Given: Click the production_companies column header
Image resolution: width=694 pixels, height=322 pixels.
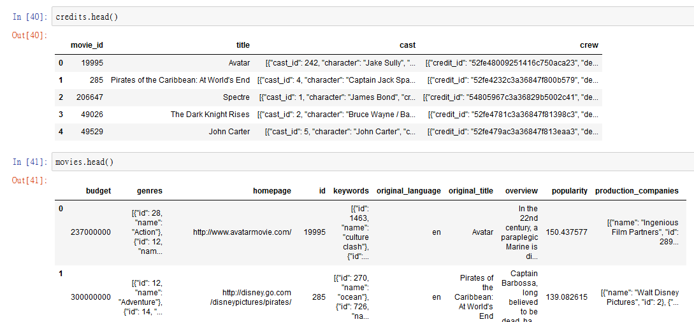Looking at the screenshot, I should 637,191.
